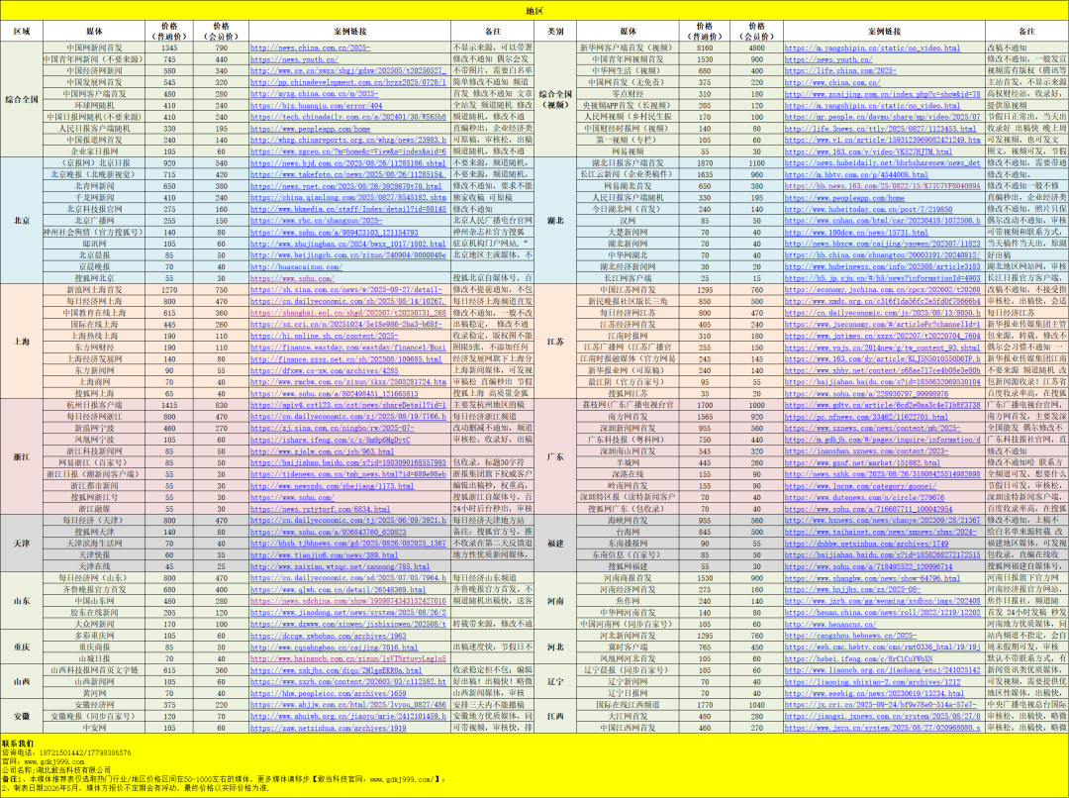Click the link in the 千龙网新闻 row

click(347, 198)
